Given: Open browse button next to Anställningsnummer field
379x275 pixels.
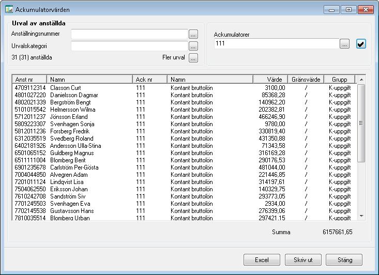Looking at the screenshot, I should (x=193, y=34).
